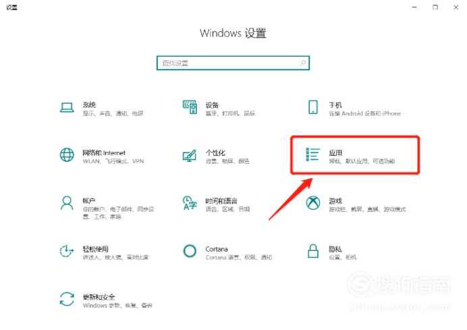The width and height of the screenshot is (467, 330).
Task: Click the 应用 title text
Action: [335, 153]
